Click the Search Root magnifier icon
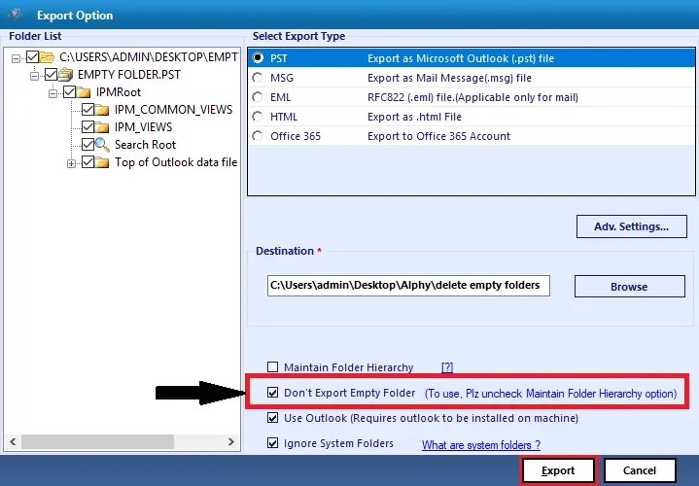The height and width of the screenshot is (486, 699). (x=102, y=145)
